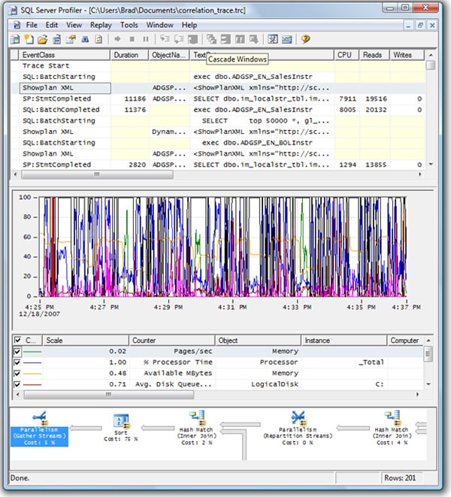Click the yellow Help question-mark icon
This screenshot has width=451, height=497.
tap(305, 39)
